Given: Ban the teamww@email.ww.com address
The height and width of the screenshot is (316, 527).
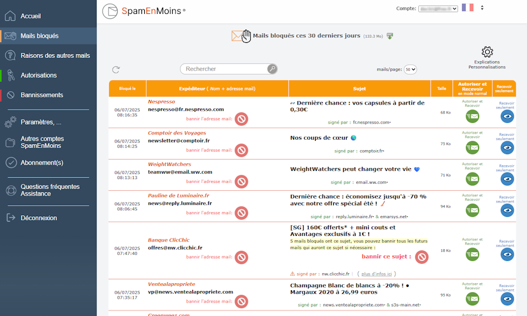Looking at the screenshot, I should click(x=241, y=182).
